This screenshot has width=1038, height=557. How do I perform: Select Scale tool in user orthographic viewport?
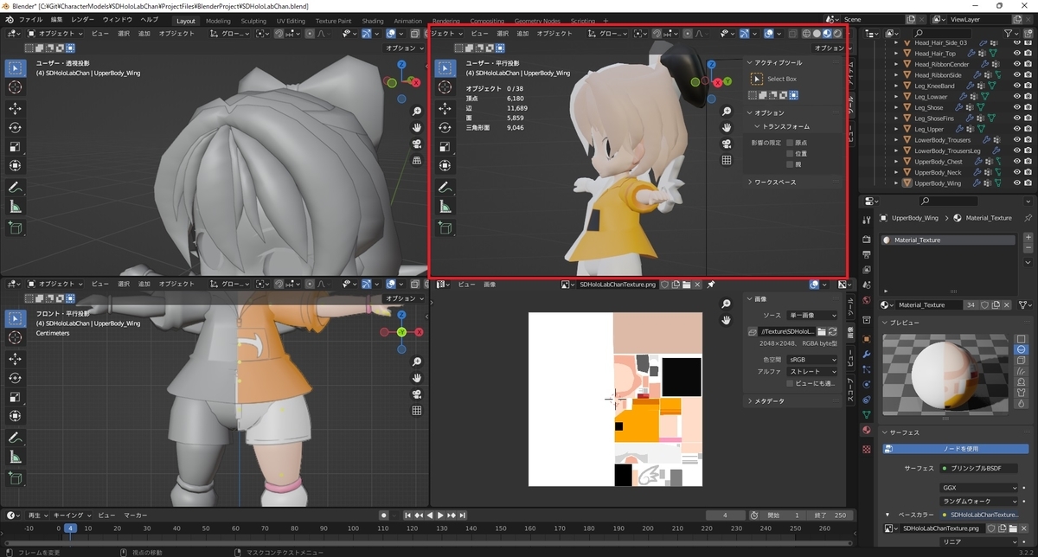(445, 146)
